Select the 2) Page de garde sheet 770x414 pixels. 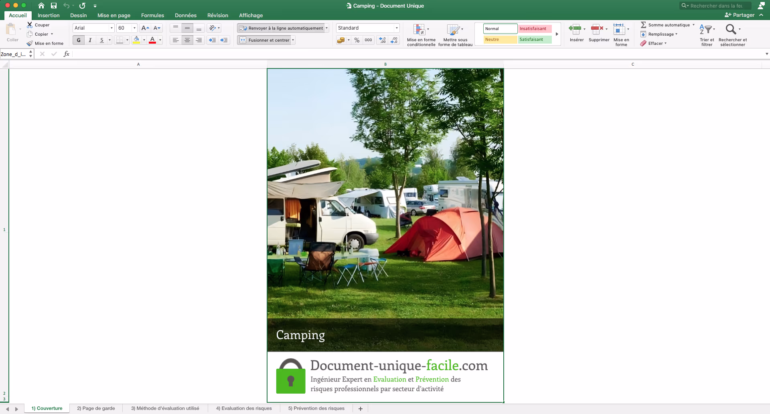96,408
